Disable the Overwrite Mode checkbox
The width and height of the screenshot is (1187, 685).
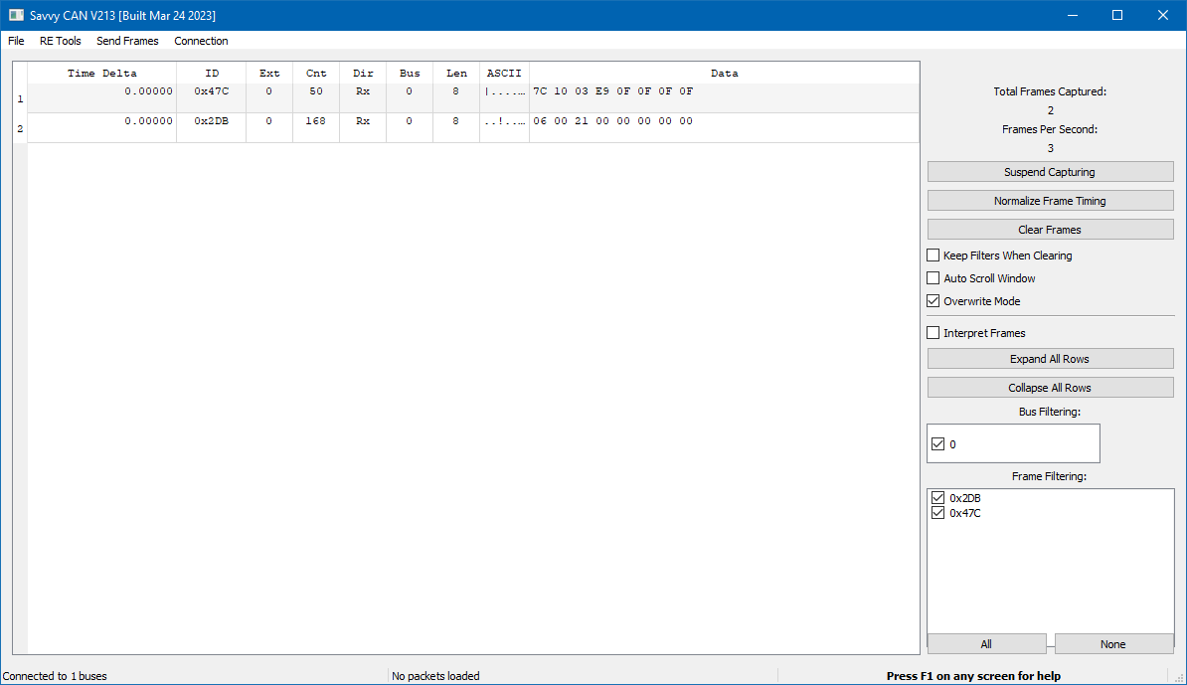click(x=933, y=301)
